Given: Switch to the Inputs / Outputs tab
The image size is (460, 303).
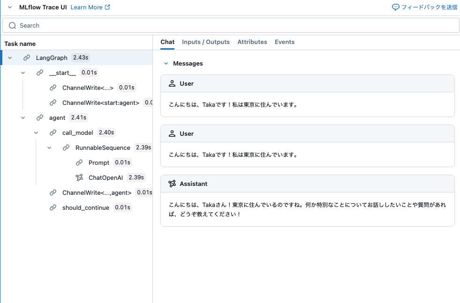Looking at the screenshot, I should [206, 42].
